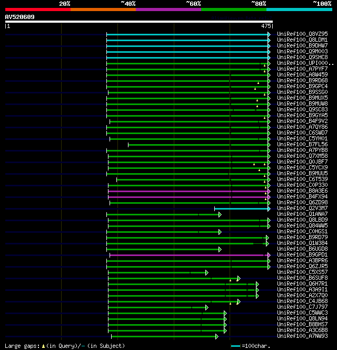Viewport: 337px width, 350px height.
Task: Click the green ~80% legend segment
Action: [x=234, y=10]
